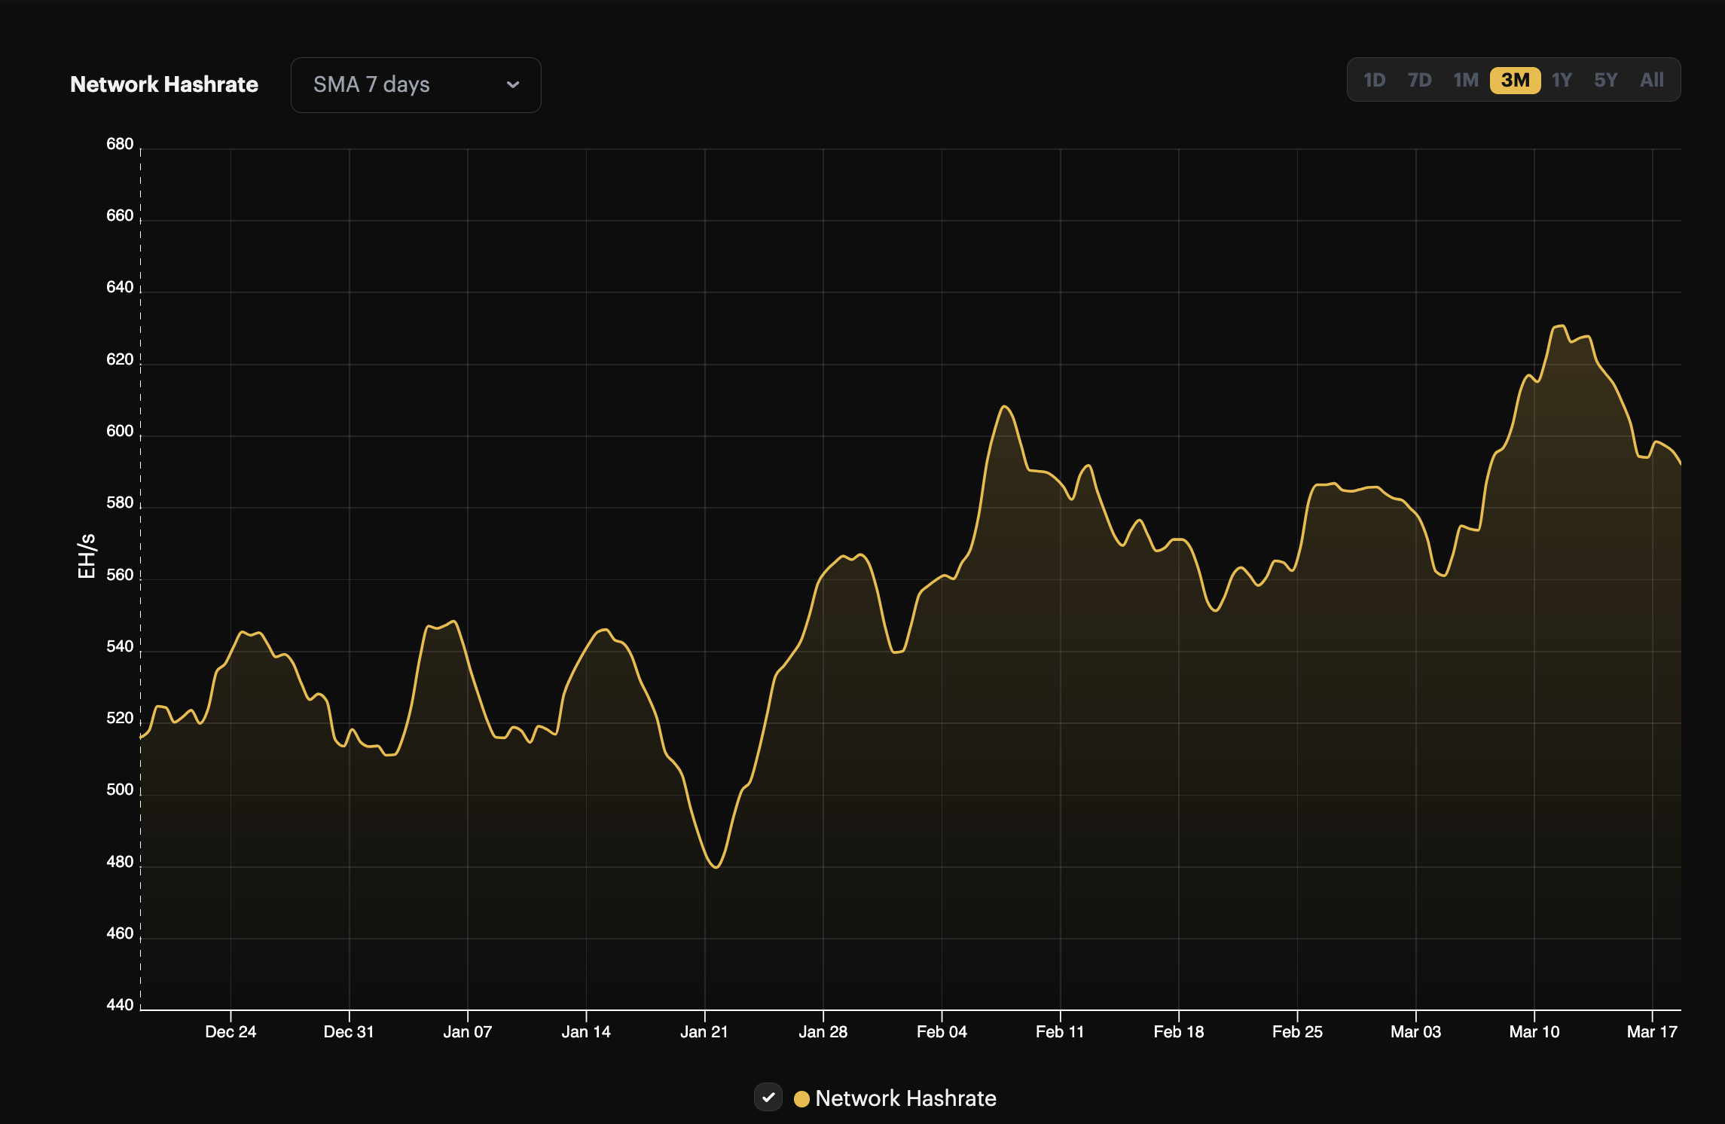Toggle the Network Hashrate series visibility
Screen dimensions: 1725x1124
768,1098
